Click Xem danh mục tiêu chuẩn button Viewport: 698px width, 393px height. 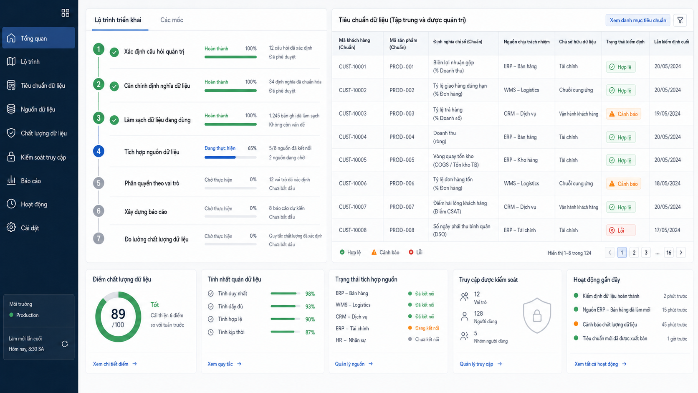638,20
